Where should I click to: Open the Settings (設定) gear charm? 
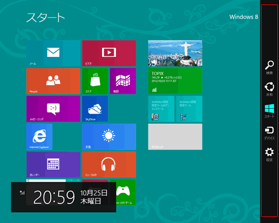click(x=270, y=154)
